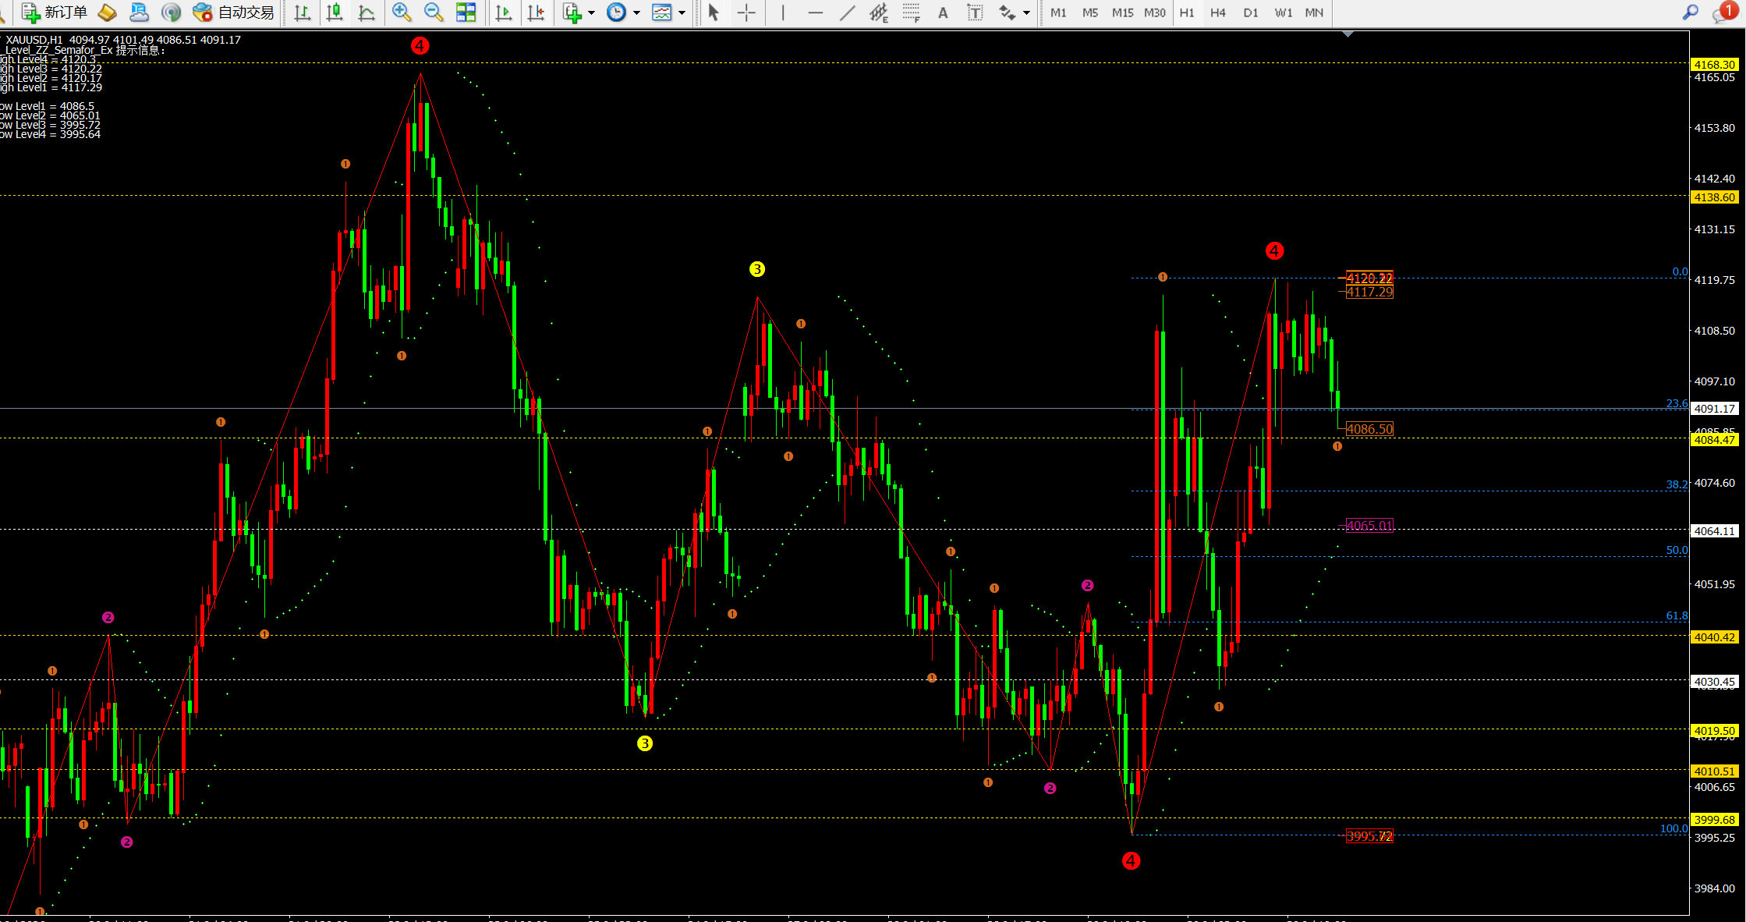Click the 4040.42 yellow price label
Screen dimensions: 1746x922
coord(1714,637)
